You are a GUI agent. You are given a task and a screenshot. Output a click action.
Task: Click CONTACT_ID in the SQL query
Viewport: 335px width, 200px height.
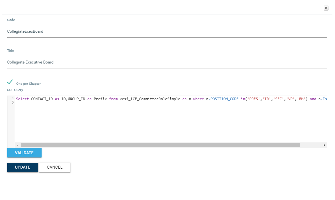(x=42, y=99)
